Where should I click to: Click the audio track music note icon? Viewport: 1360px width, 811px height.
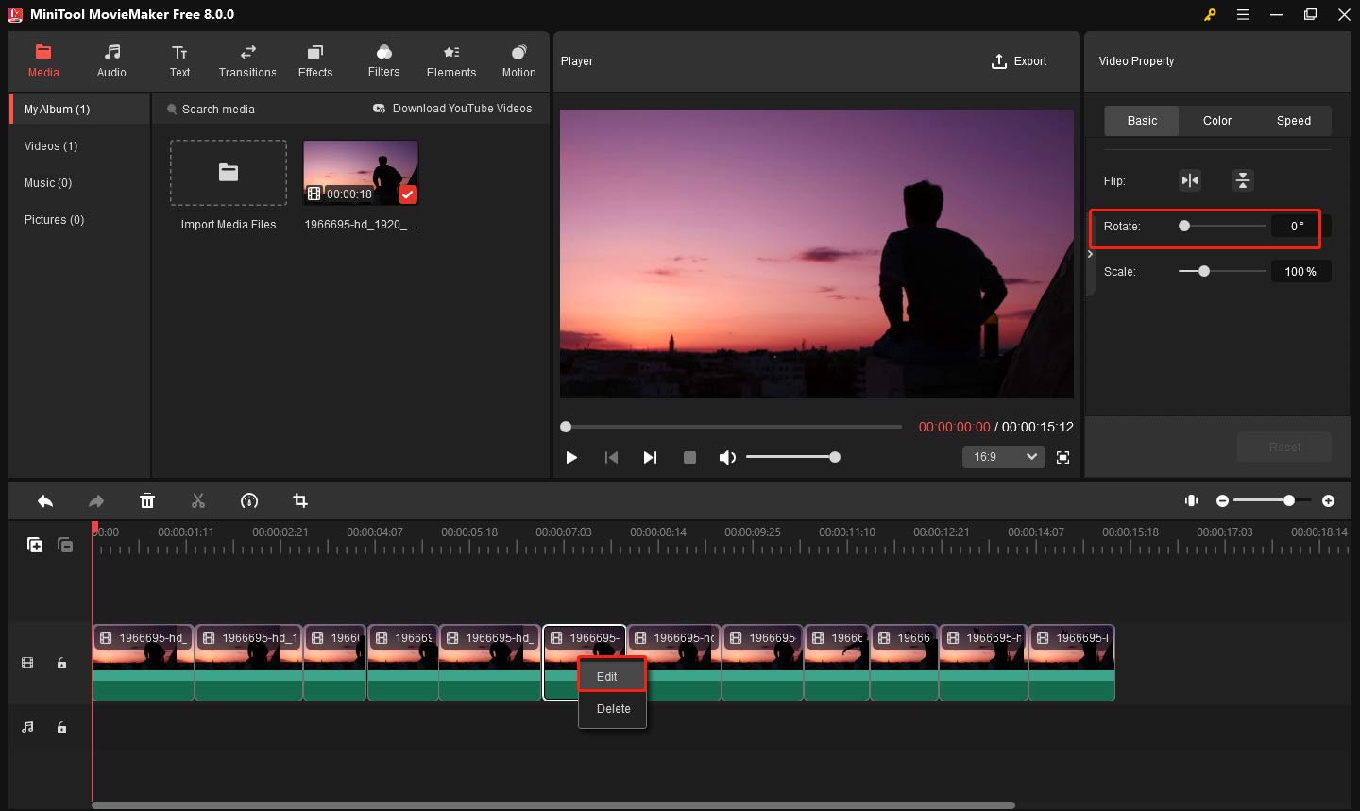[27, 727]
